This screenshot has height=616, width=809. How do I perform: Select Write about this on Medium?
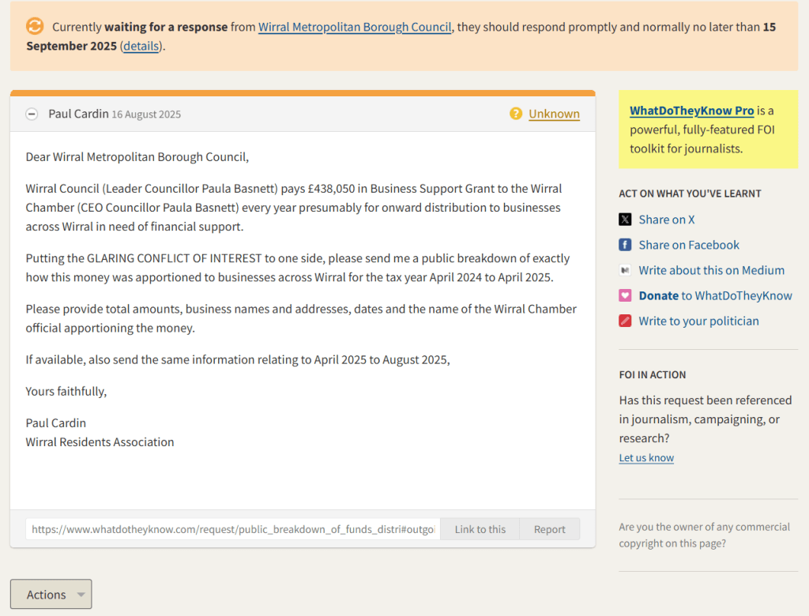[x=711, y=270]
